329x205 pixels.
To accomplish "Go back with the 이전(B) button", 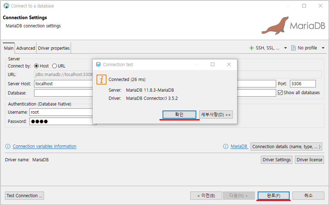I will tap(206, 195).
